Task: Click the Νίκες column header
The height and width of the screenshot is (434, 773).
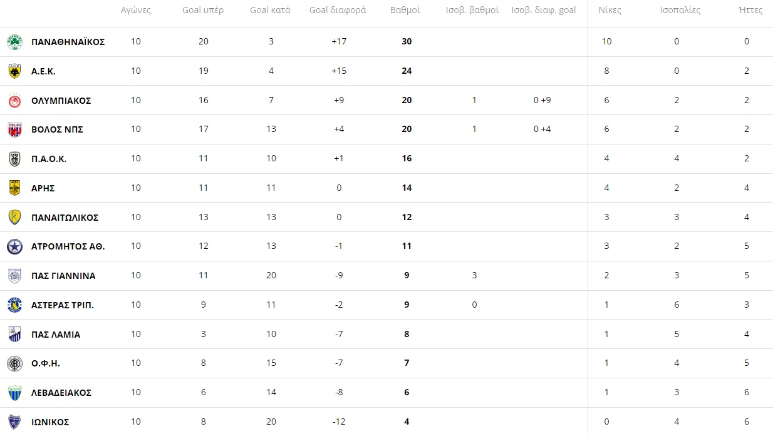Action: coord(610,10)
